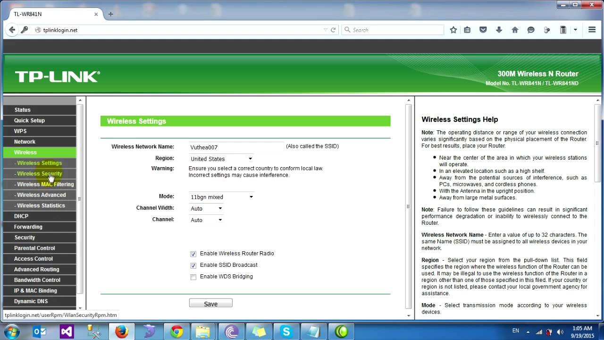Click the EN language indicator in taskbar
Viewport: 604px width, 340px height.
pyautogui.click(x=516, y=331)
